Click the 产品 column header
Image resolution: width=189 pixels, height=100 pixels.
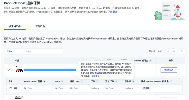(x=17, y=61)
